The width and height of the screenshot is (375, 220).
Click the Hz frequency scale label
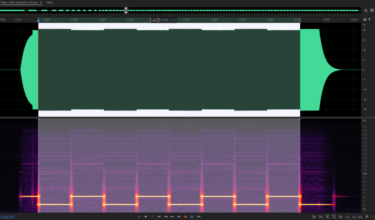[364, 121]
